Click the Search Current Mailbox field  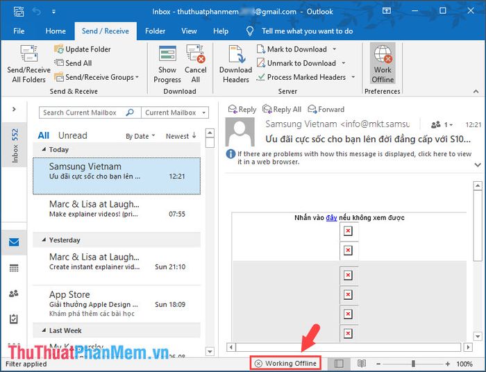[x=83, y=112]
